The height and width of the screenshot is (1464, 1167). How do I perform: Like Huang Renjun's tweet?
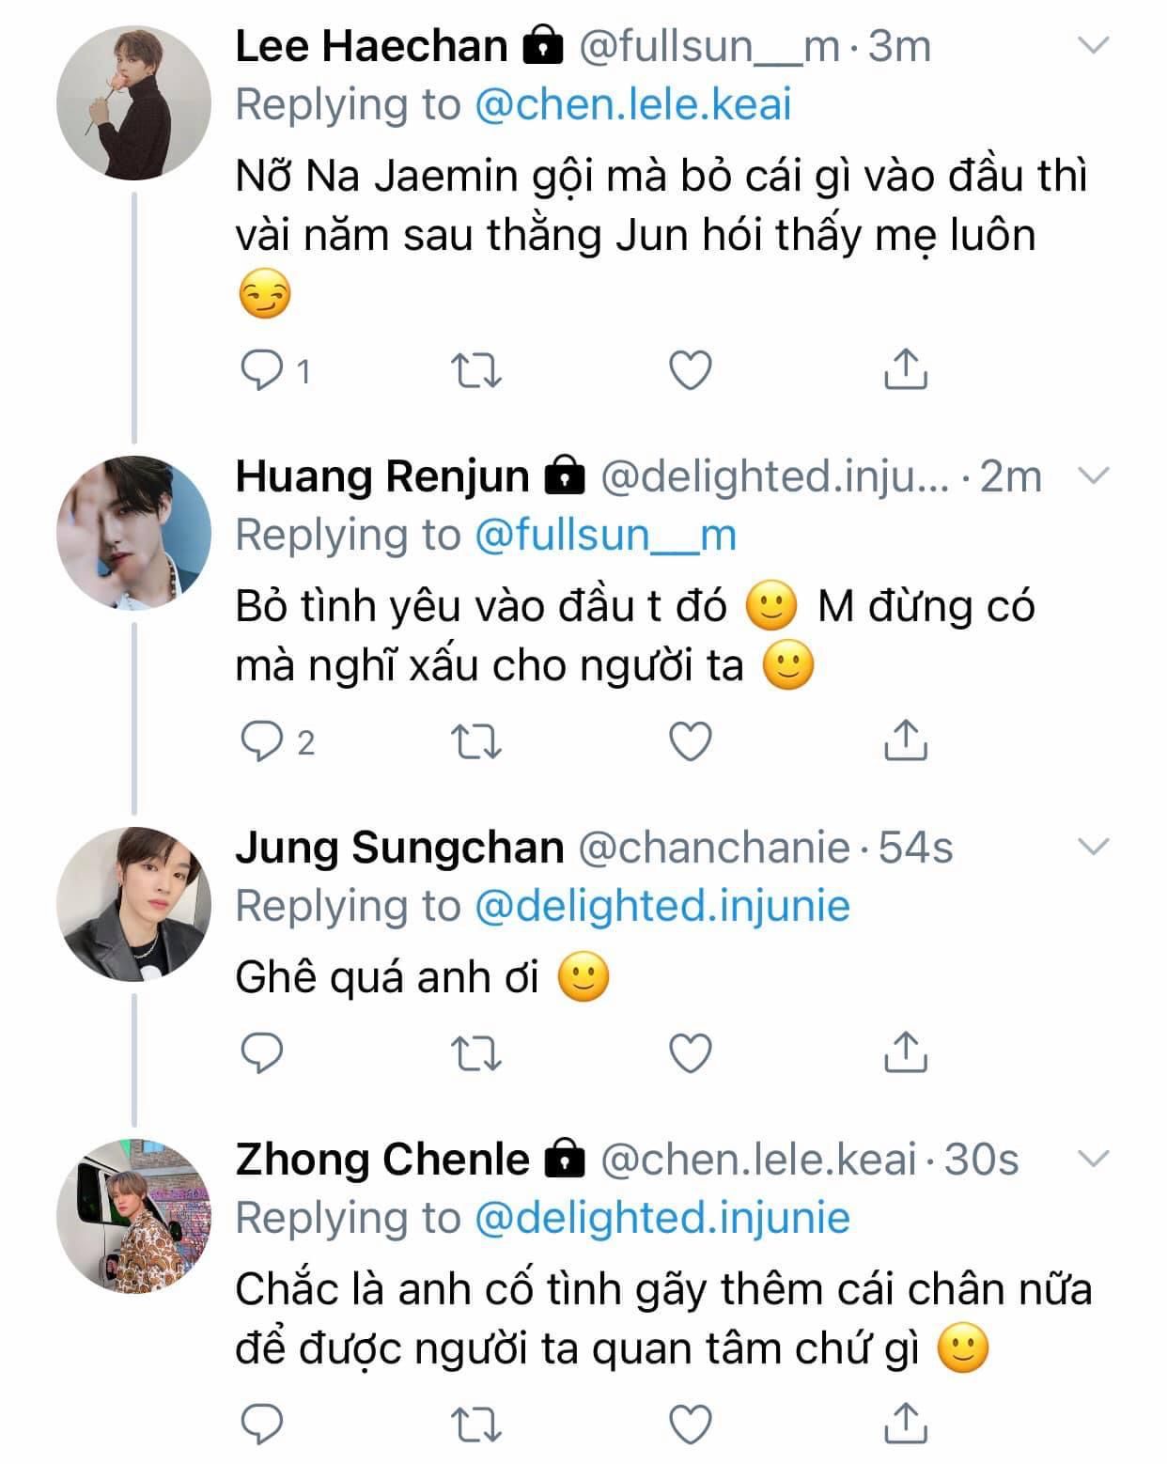(690, 742)
